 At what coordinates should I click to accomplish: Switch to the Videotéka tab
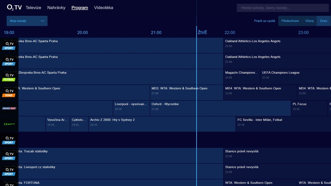point(104,8)
